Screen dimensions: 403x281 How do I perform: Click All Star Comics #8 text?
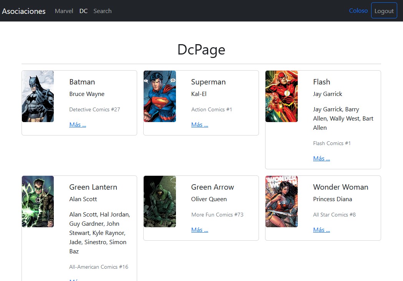click(x=334, y=215)
